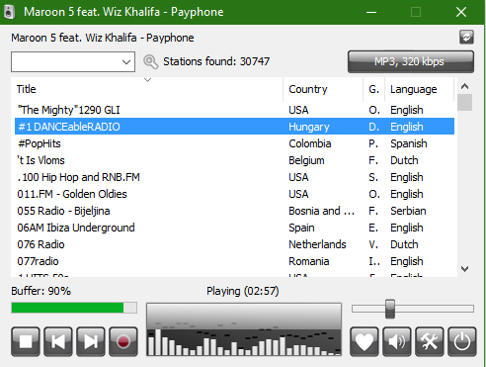Refresh station list with the refresh icon

point(466,37)
